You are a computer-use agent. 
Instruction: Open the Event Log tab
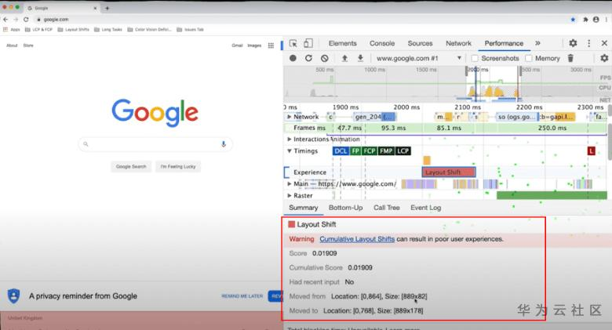(x=425, y=208)
